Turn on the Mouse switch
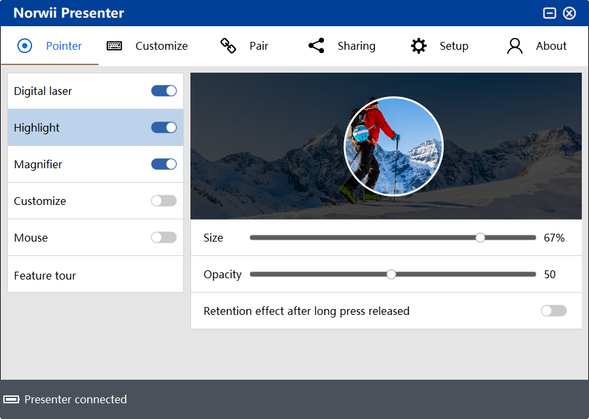The height and width of the screenshot is (419, 589). point(164,238)
